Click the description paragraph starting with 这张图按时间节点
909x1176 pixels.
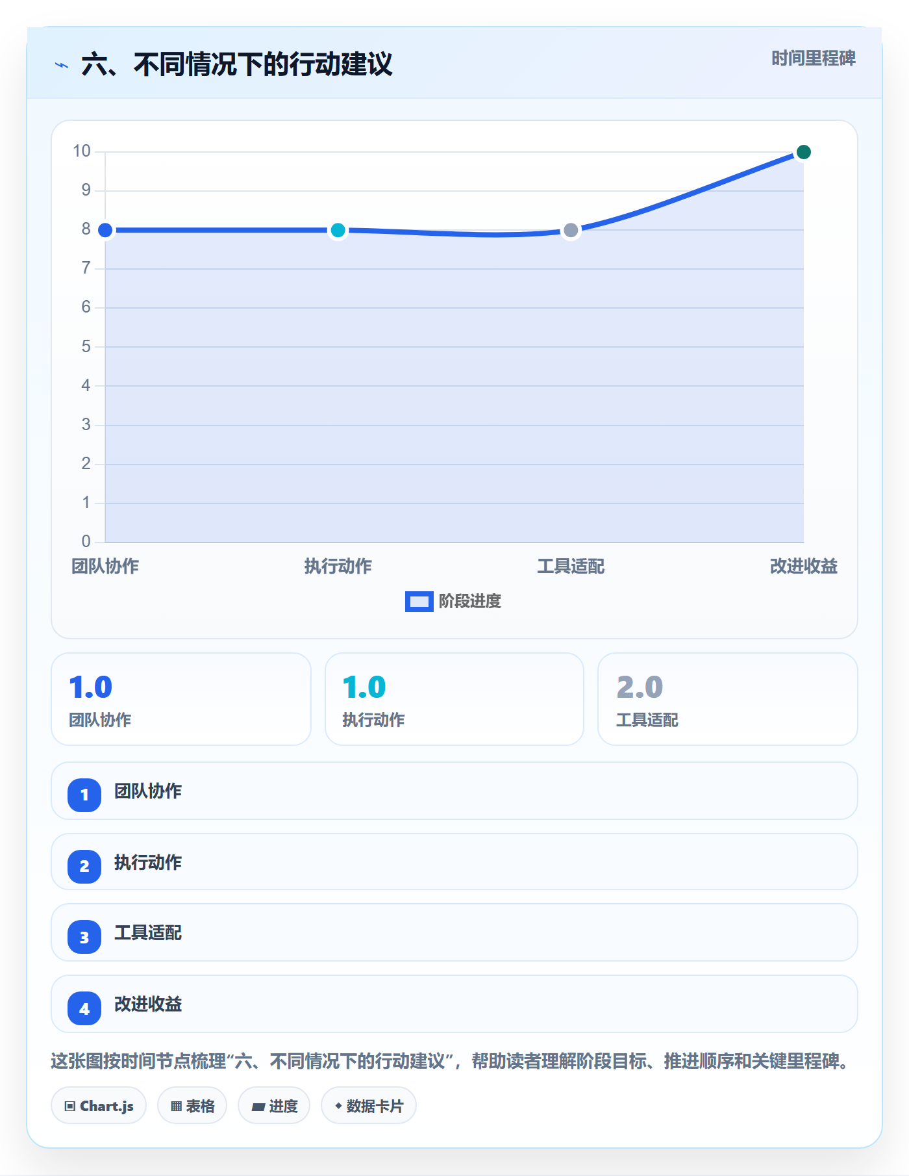pos(451,1062)
